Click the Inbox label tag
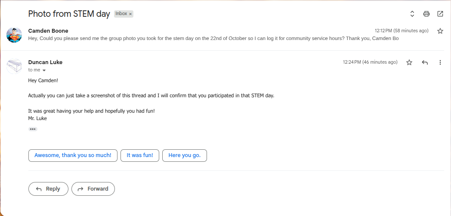Screen dimensions: 451x216 coord(121,14)
